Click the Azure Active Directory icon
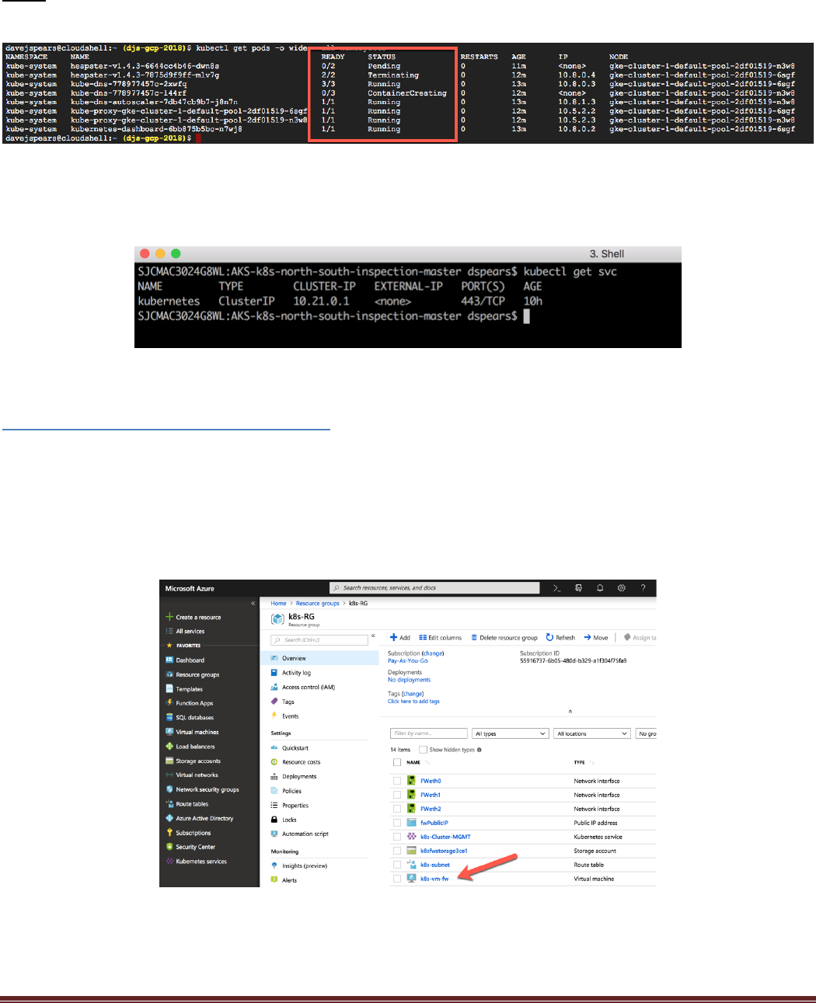The width and height of the screenshot is (816, 1003). [169, 818]
